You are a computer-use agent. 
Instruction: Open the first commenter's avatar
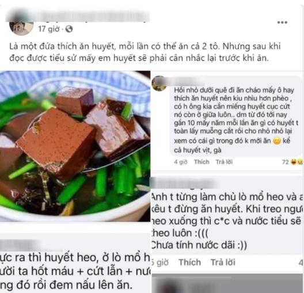159,83
